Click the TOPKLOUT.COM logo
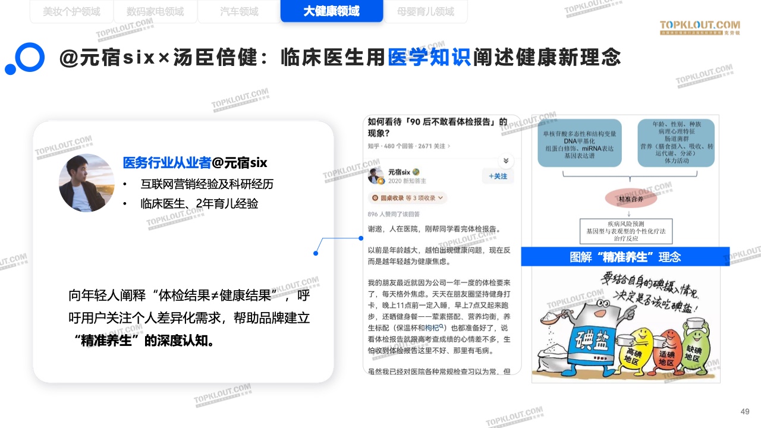 click(x=700, y=28)
